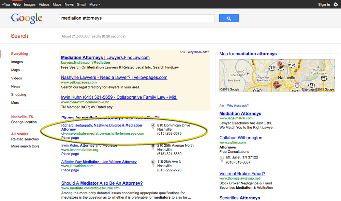Click map pin B beside 210 25th Avenue North
Viewport: 341px width, 201px height.
(153, 147)
